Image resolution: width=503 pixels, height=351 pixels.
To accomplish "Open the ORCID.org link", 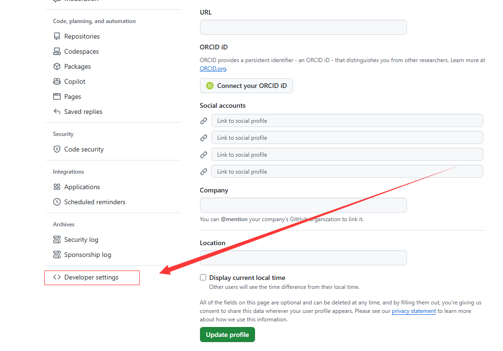I will coord(213,68).
